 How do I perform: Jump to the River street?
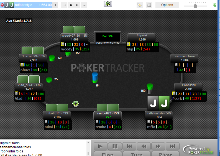165,154
